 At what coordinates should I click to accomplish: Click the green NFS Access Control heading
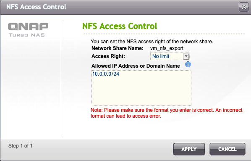[120, 26]
